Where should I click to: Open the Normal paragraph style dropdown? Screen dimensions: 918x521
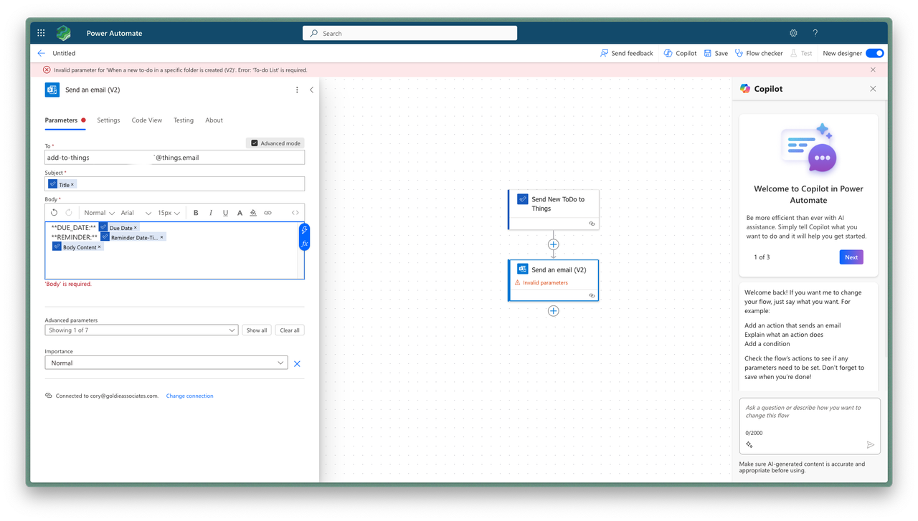99,213
